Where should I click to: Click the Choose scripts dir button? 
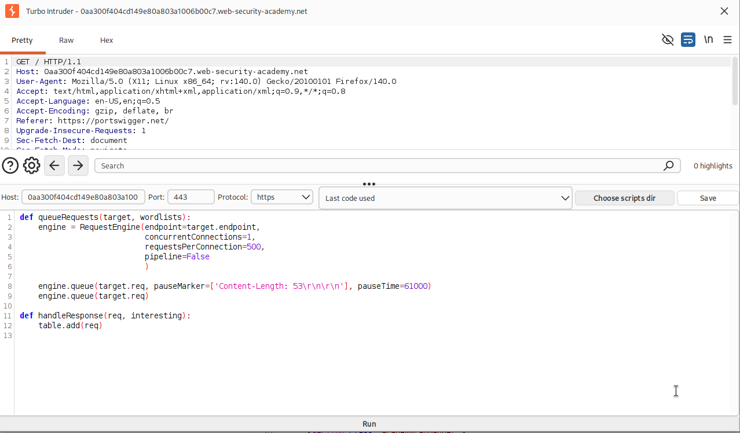[625, 198]
